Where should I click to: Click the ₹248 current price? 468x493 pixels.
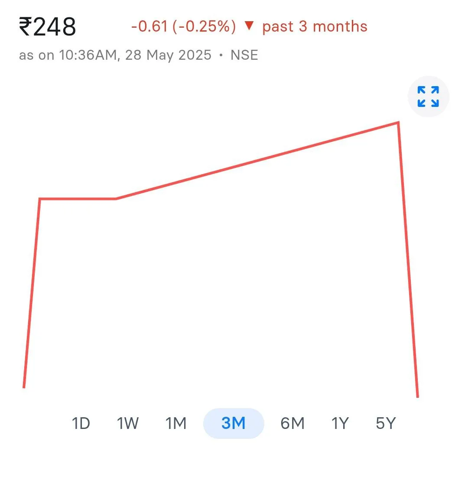pos(48,27)
